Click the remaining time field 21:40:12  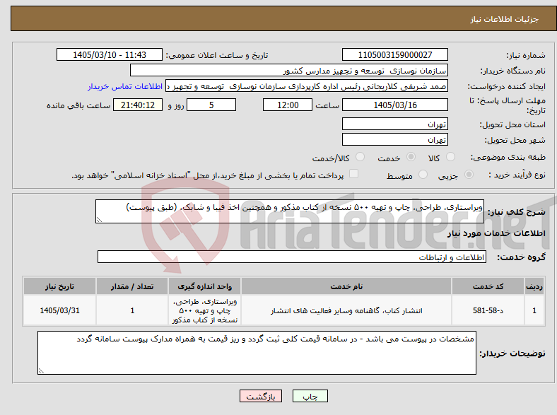coord(138,105)
